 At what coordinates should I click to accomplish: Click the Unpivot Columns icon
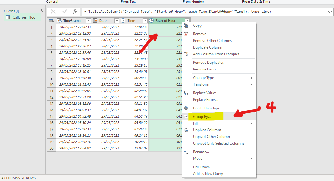(186, 130)
